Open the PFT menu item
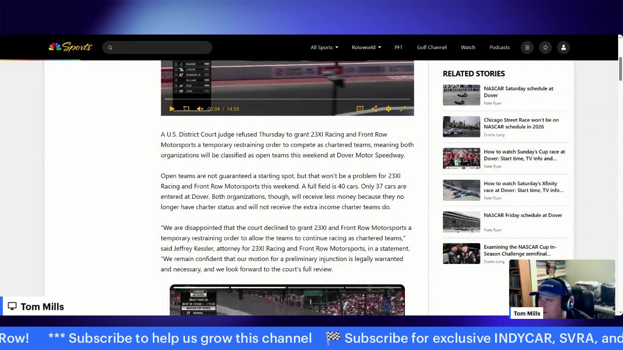The height and width of the screenshot is (350, 623). [x=399, y=47]
